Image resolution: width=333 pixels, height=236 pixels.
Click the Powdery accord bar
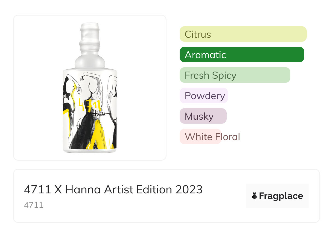(204, 96)
